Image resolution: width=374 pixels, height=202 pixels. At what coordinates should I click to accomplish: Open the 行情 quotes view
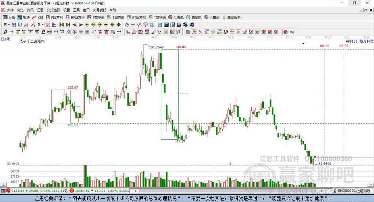9,18
